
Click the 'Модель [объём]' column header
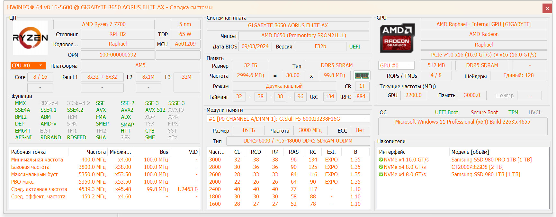click(x=470, y=152)
